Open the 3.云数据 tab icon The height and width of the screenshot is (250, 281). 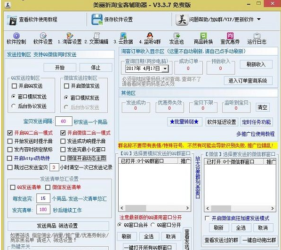(123, 36)
